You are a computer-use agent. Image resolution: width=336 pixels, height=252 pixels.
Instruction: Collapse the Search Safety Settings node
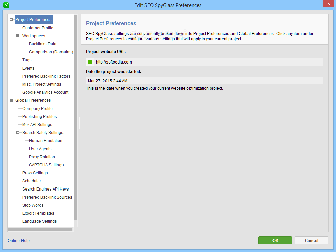18,133
